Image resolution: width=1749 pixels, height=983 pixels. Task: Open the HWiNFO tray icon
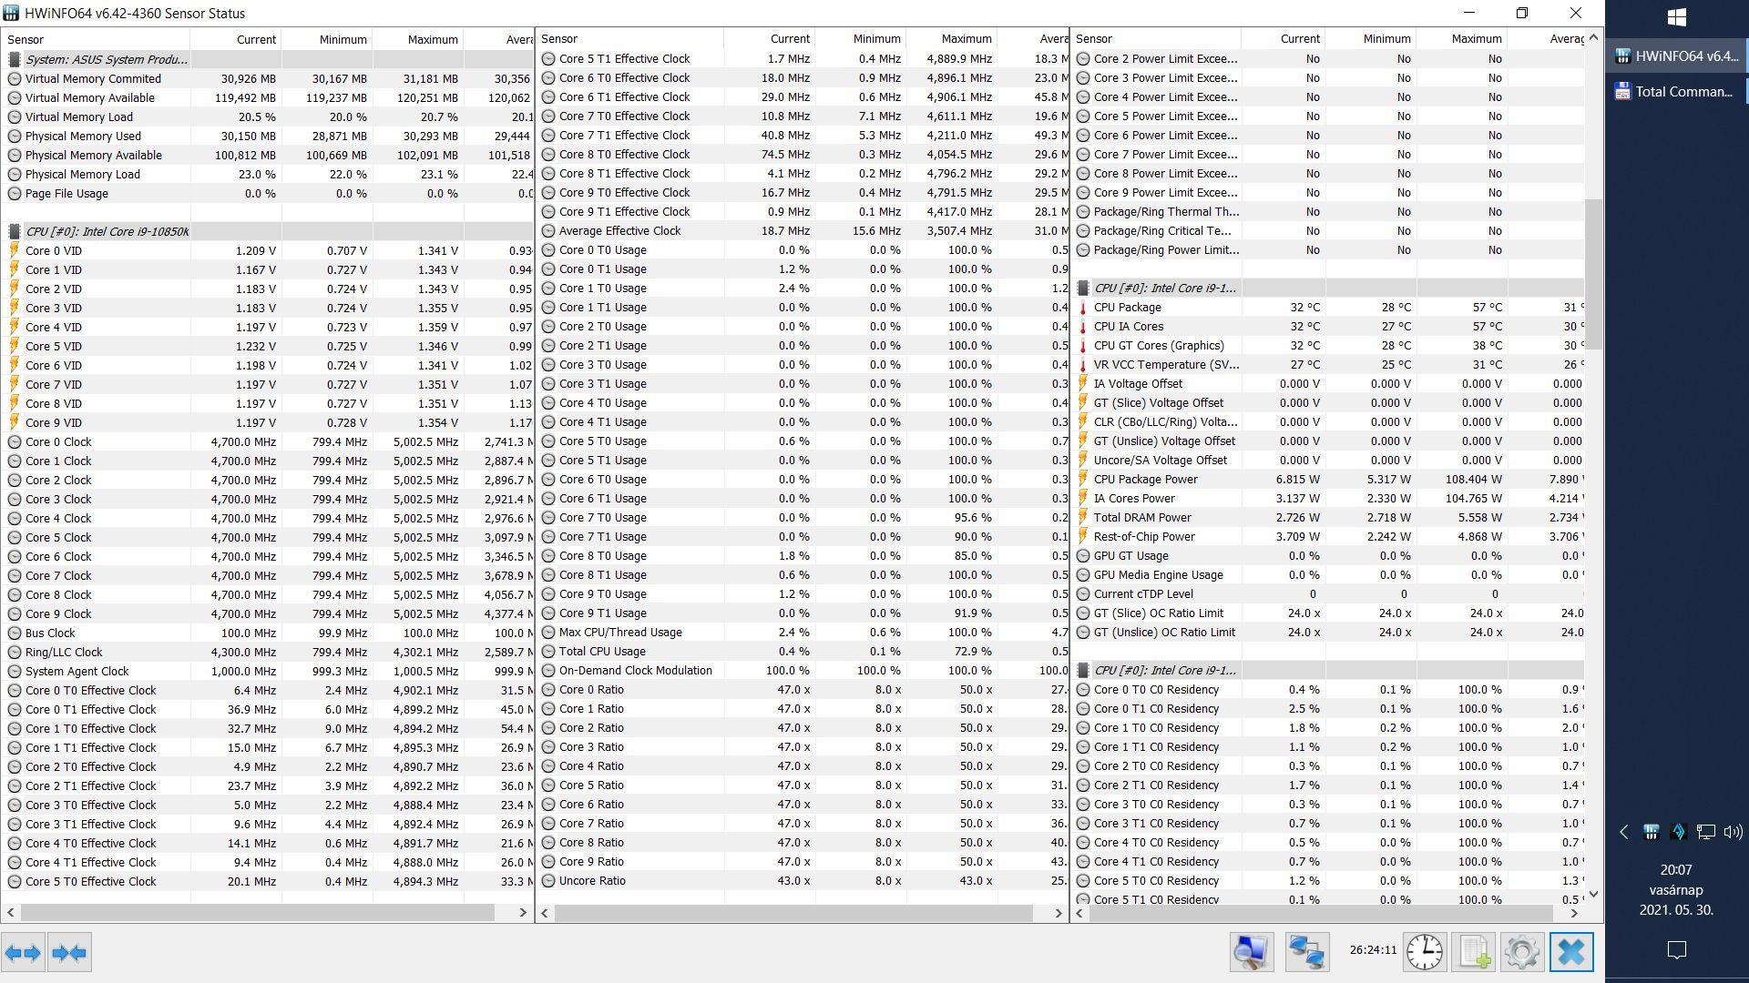tap(1651, 831)
